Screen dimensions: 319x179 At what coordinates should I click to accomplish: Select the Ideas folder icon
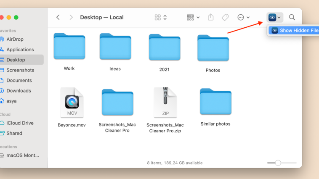115,46
